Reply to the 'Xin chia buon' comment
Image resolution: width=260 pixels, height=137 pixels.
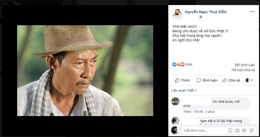pyautogui.click(x=198, y=112)
